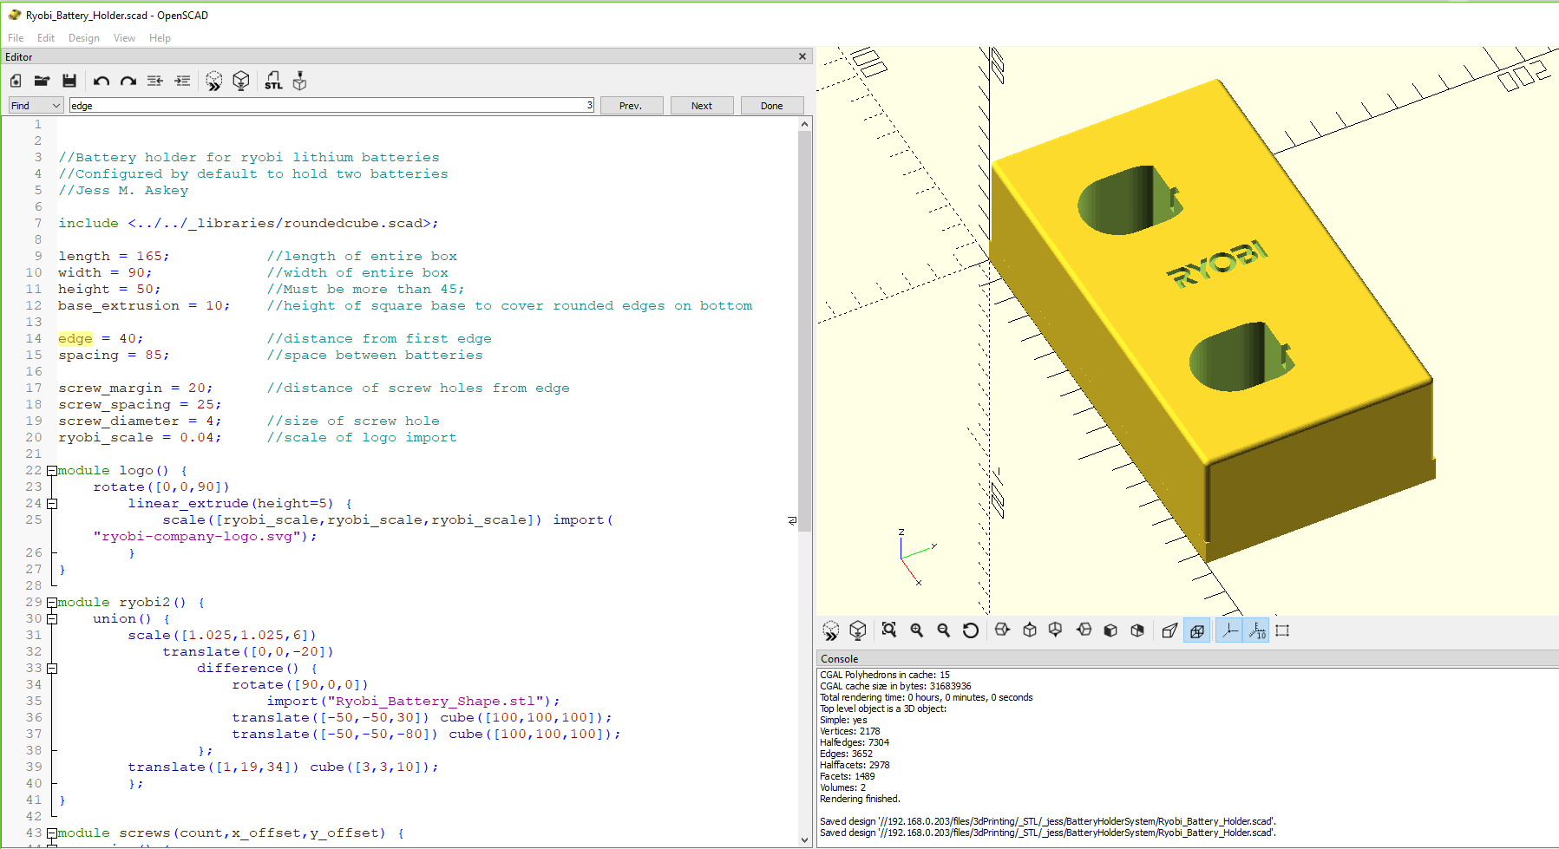Open the Design menu

click(x=83, y=38)
